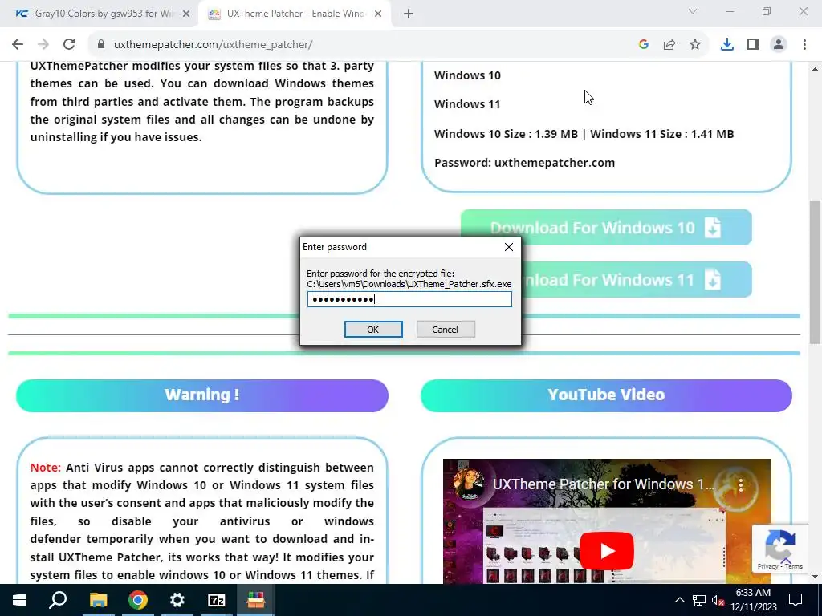Click the muted volume tray icon

(x=718, y=600)
